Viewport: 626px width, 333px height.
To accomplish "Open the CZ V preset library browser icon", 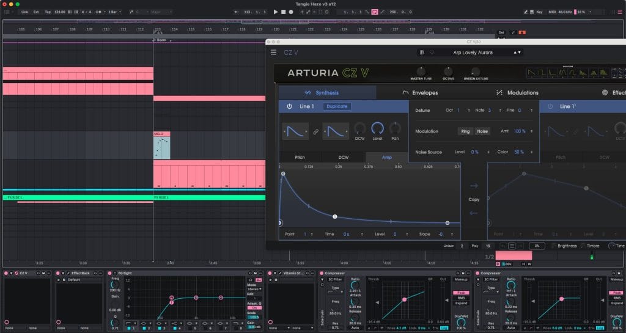I will tap(422, 53).
